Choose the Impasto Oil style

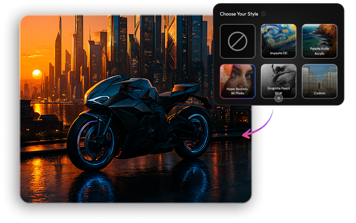pyautogui.click(x=279, y=41)
